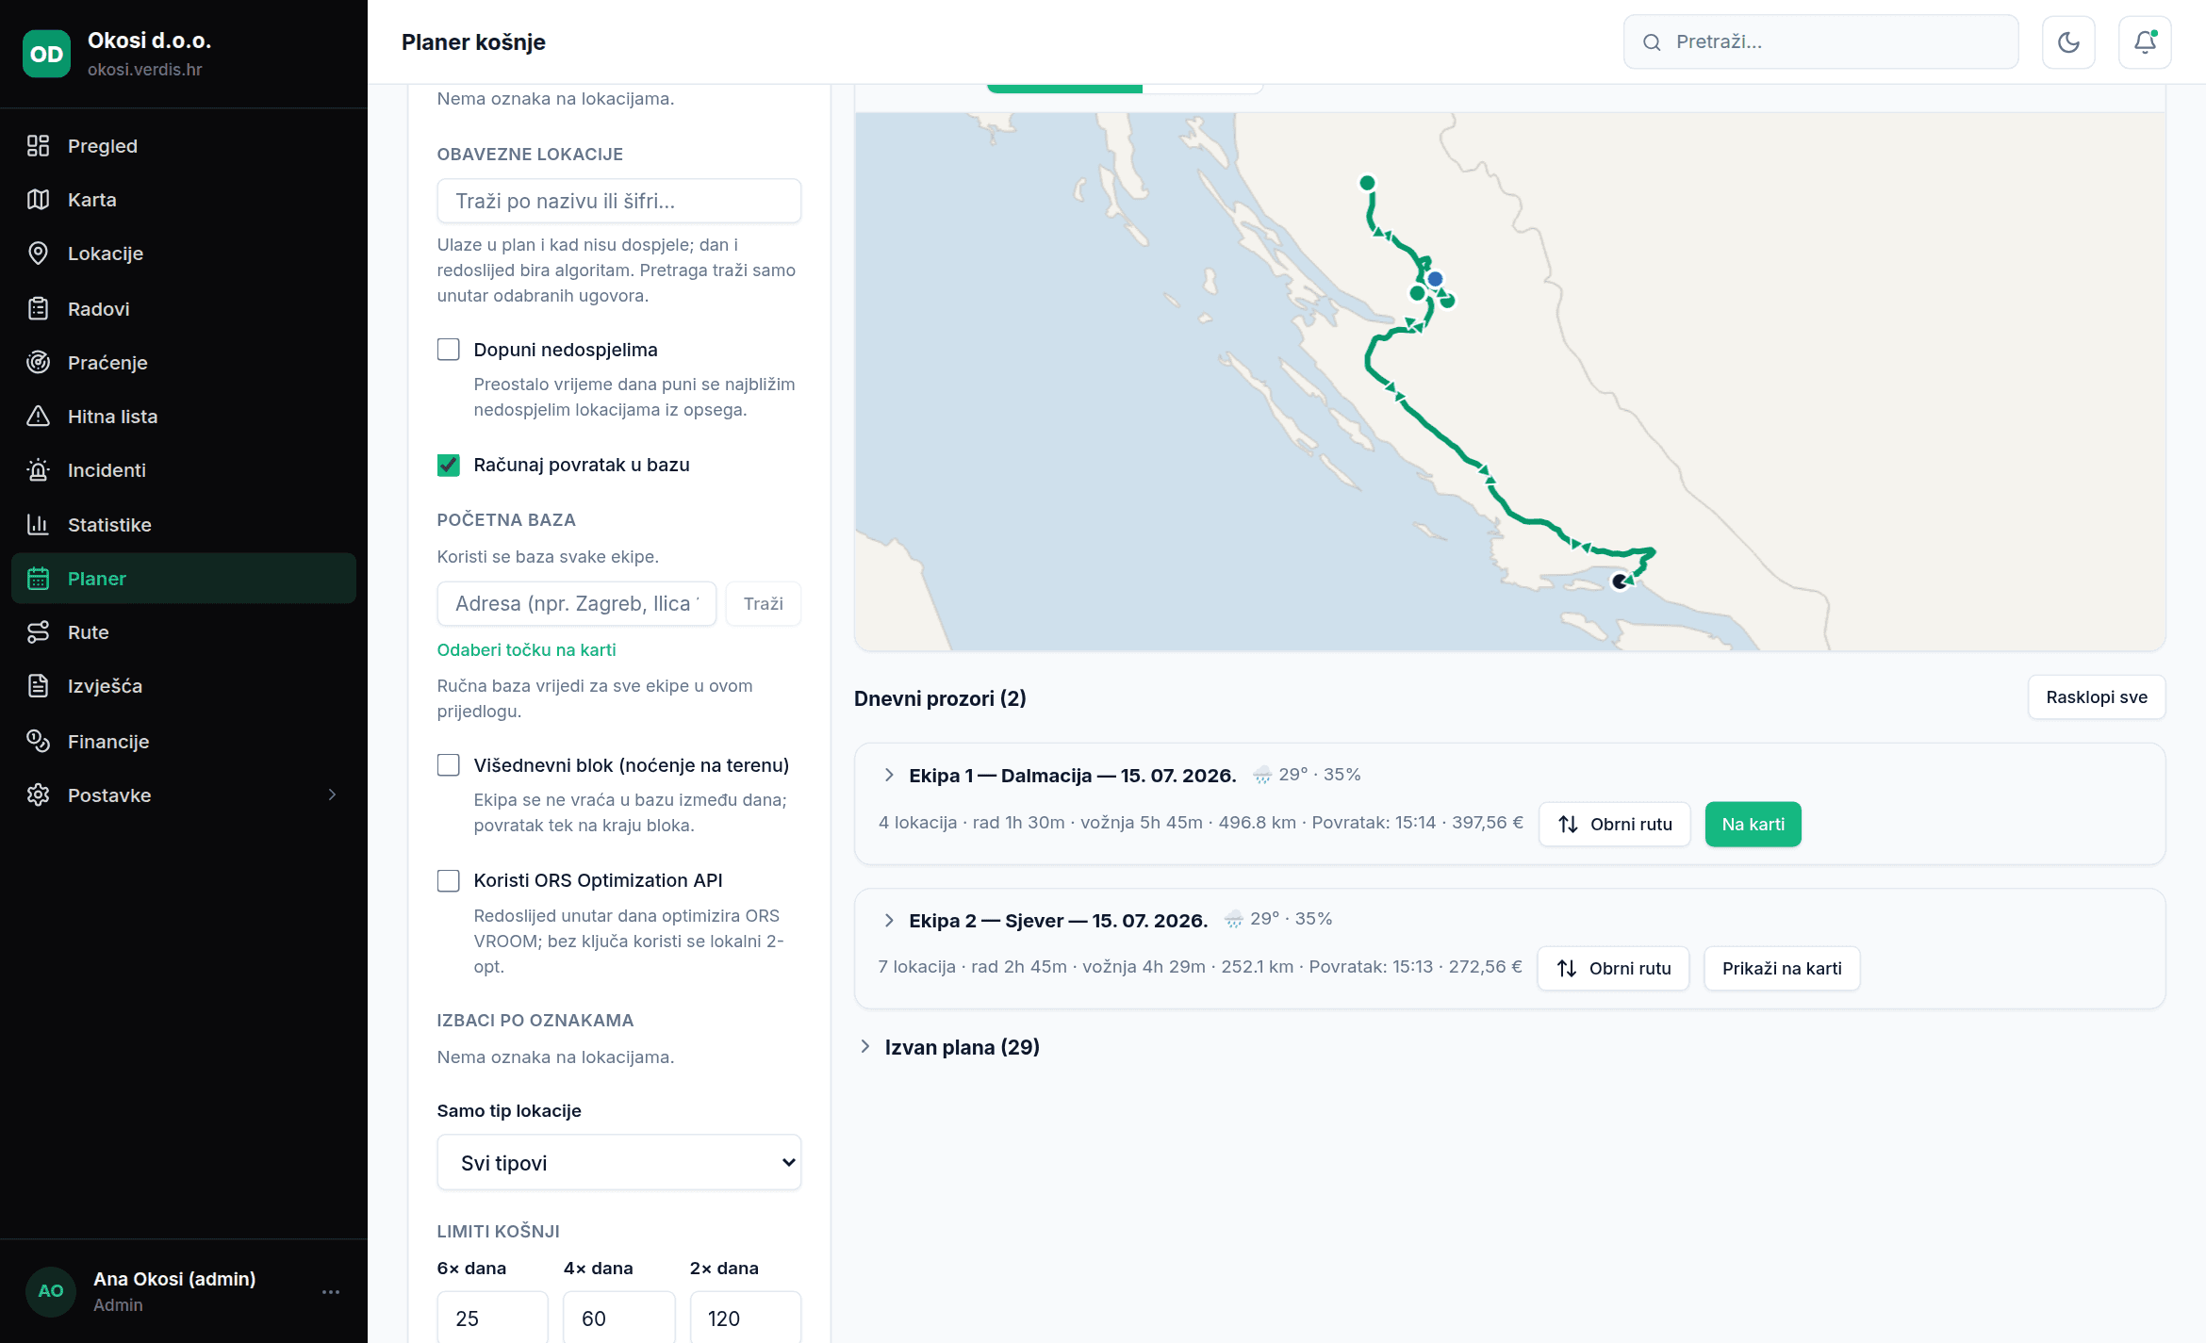Click the Hitna lista warning icon

coord(38,416)
